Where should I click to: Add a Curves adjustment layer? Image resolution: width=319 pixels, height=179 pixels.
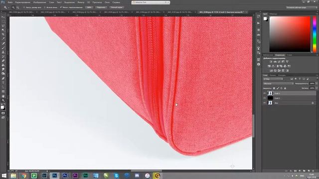[x=279, y=62]
